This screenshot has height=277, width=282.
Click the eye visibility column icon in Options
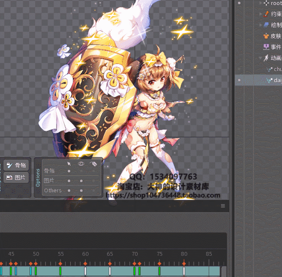pyautogui.click(x=81, y=163)
